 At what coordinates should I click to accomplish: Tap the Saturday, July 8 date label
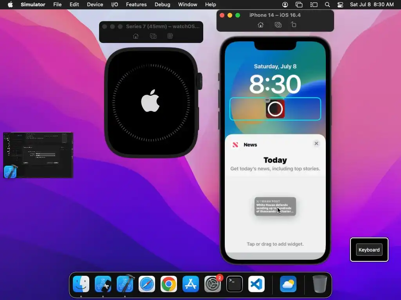pos(275,66)
